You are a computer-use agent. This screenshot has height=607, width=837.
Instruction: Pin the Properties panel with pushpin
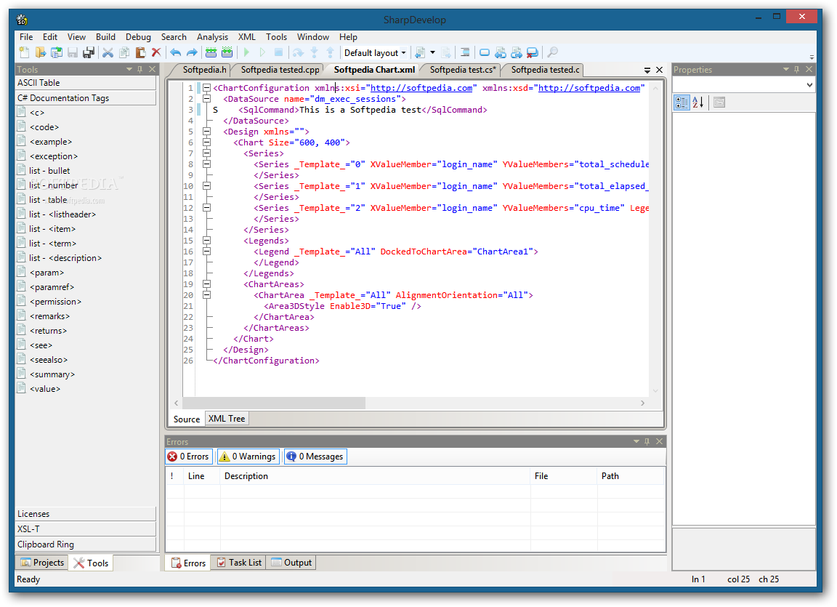coord(796,69)
